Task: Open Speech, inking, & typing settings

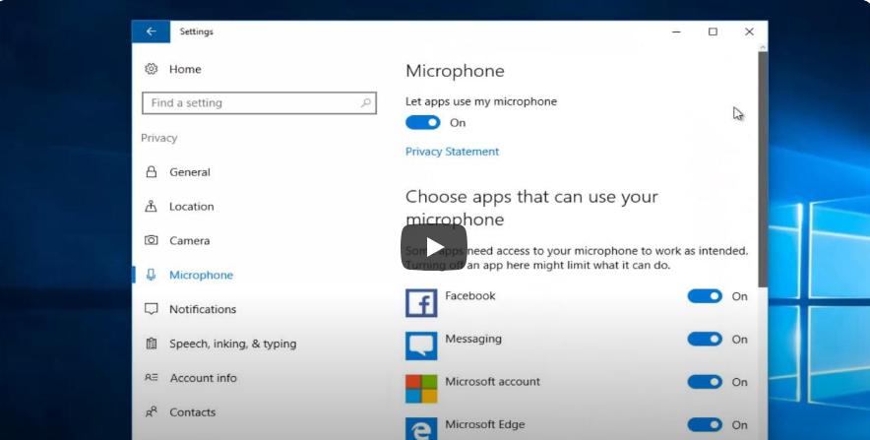Action: pos(232,344)
